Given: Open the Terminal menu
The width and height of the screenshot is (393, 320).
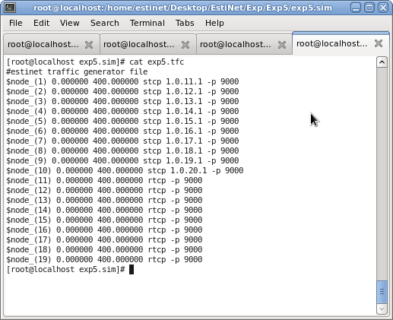Looking at the screenshot, I should click(147, 23).
